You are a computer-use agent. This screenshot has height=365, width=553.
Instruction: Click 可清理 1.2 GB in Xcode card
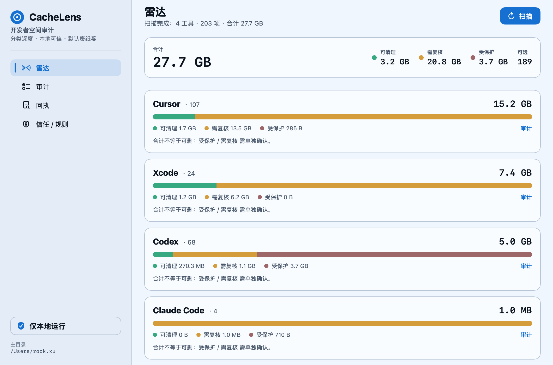click(178, 197)
